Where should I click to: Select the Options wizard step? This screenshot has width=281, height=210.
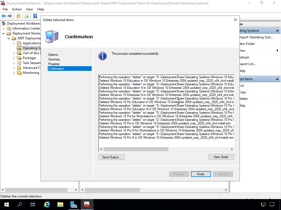tap(53, 55)
